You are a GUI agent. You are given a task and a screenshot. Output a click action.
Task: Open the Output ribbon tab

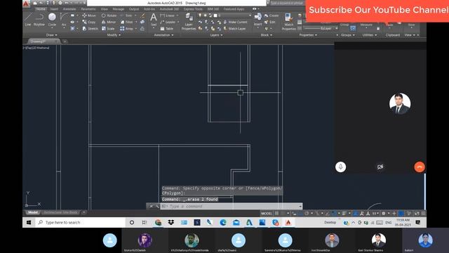[x=134, y=9]
